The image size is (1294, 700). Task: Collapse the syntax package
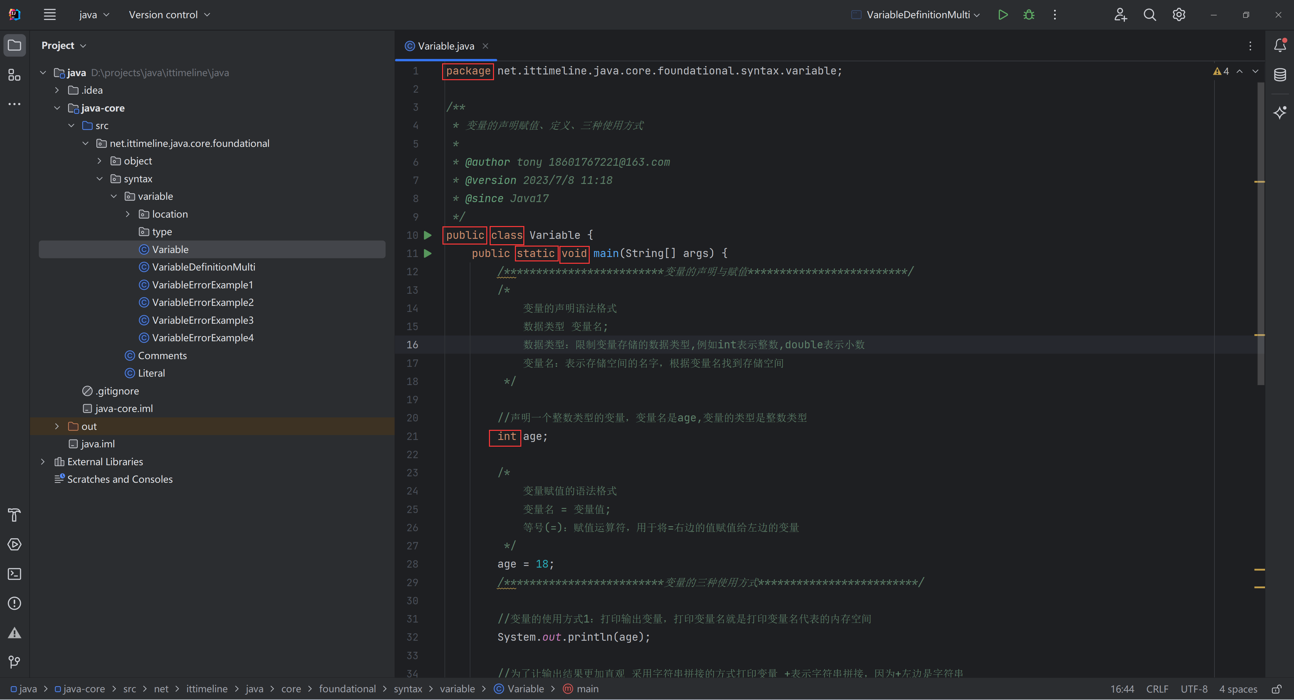click(x=99, y=179)
